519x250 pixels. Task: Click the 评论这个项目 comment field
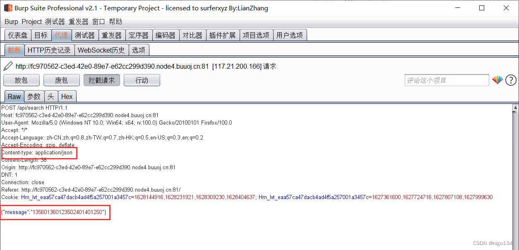(x=447, y=80)
